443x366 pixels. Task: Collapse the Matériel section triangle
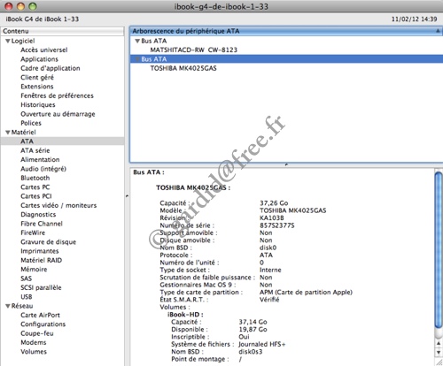(8, 133)
